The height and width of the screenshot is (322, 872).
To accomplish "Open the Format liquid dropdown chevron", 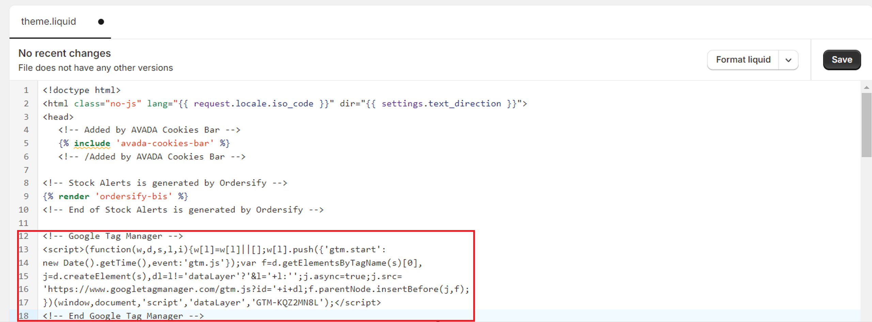I will (788, 60).
